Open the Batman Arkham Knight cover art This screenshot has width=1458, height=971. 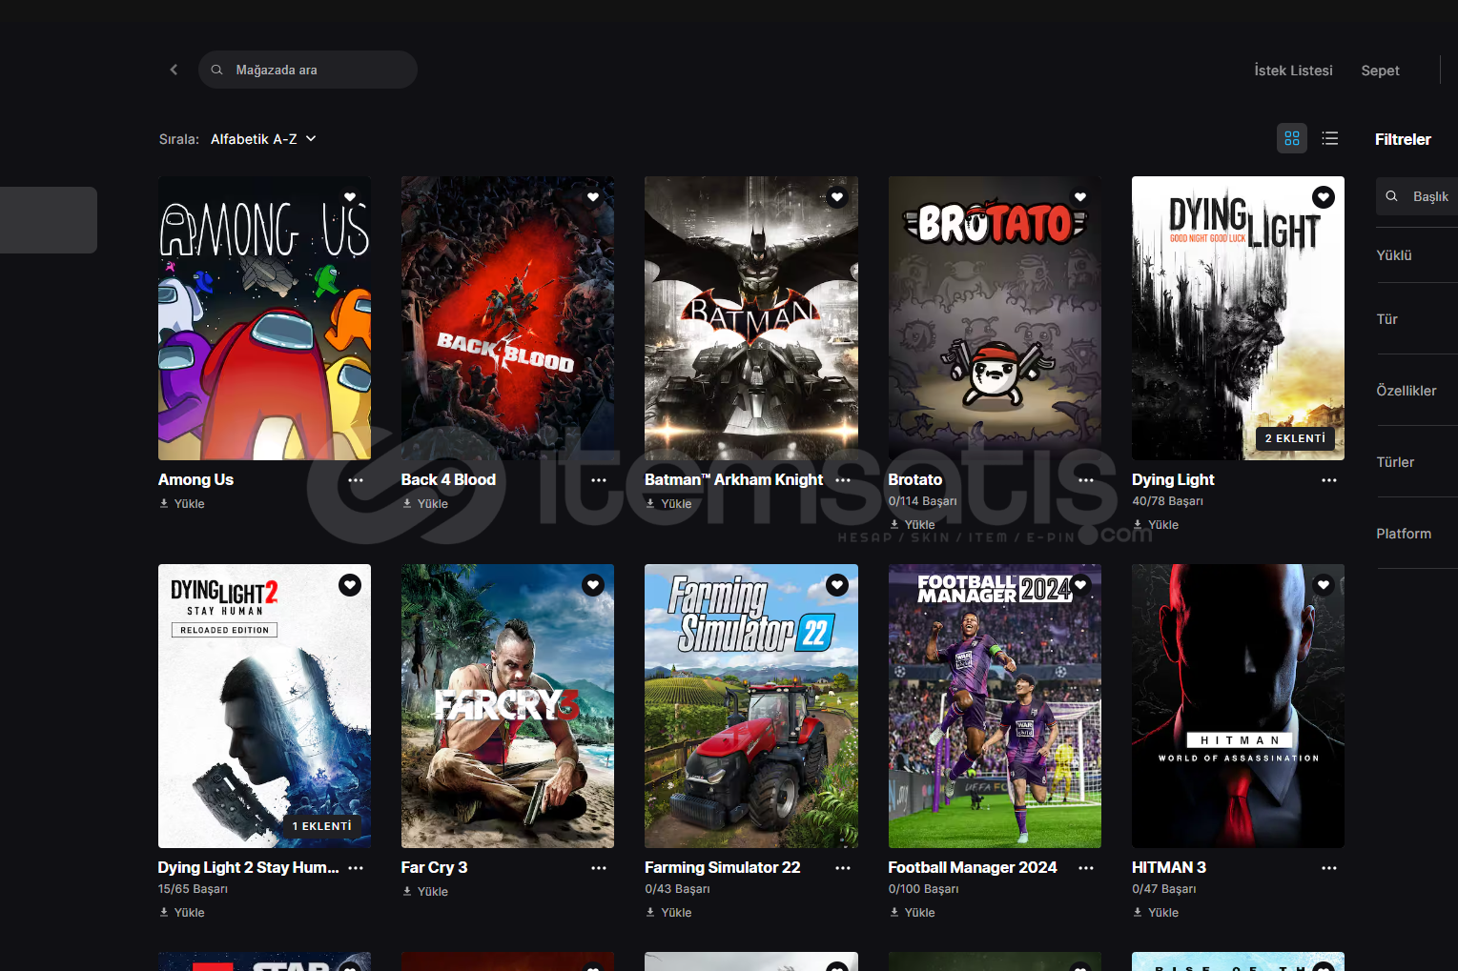(751, 318)
